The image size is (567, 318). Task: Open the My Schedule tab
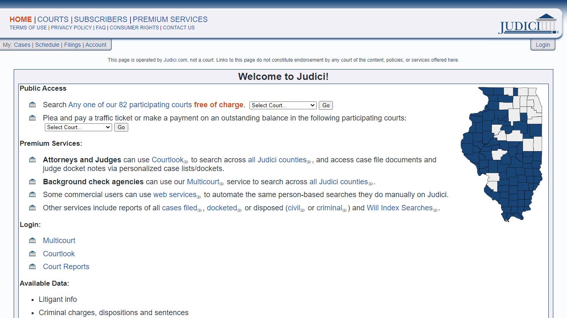(47, 45)
